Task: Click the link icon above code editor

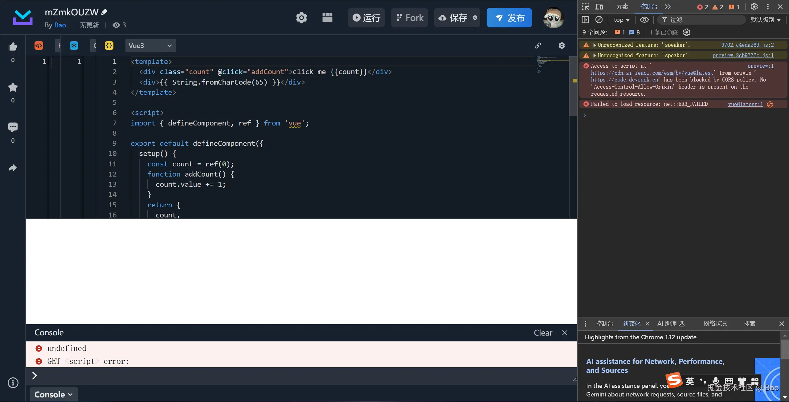Action: point(538,46)
